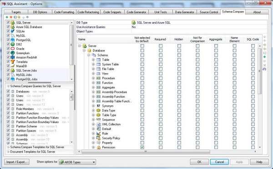Click the purple undo arrow icon right of grid
Viewport: 273px width, 169px height.
click(x=264, y=69)
